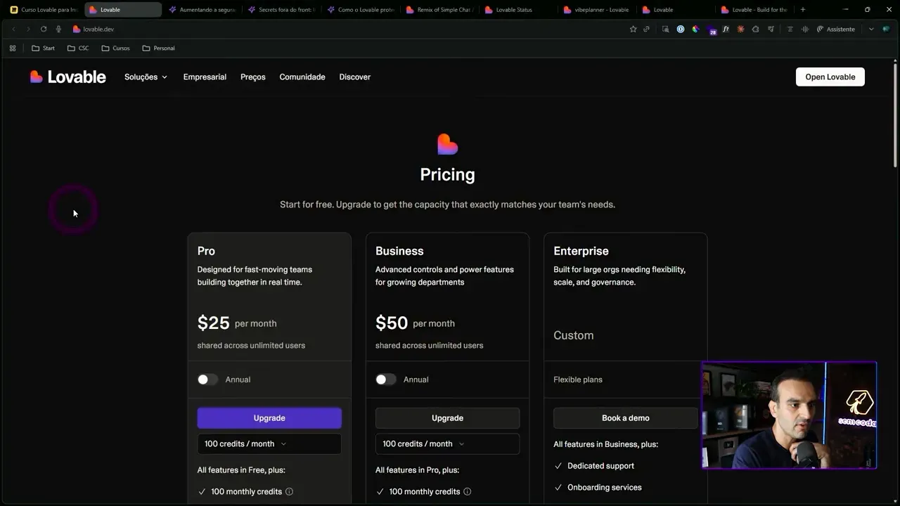Click the Assistente icon in the browser toolbar

[x=836, y=29]
